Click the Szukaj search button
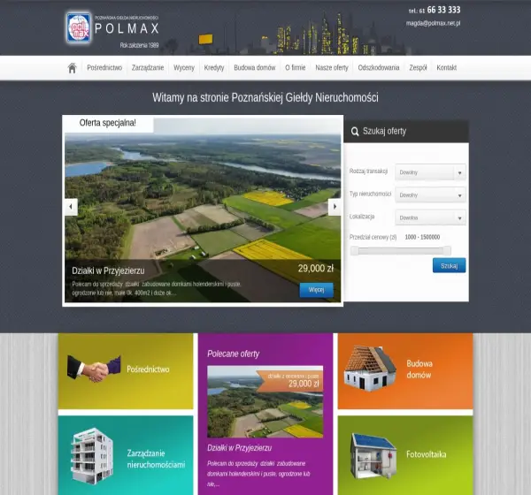Image resolution: width=531 pixels, height=495 pixels. (449, 265)
